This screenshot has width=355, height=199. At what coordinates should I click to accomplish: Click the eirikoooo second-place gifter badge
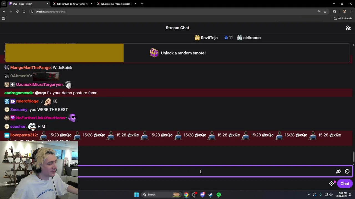click(x=240, y=38)
